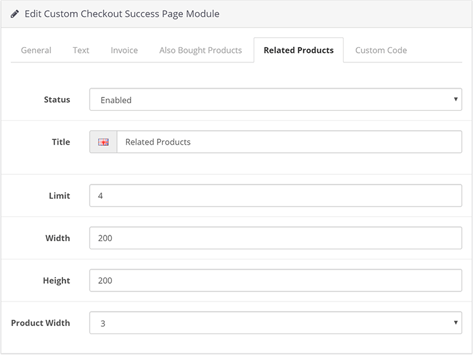Click the Limit field label
Viewport: 473px width, 355px height.
(59, 196)
